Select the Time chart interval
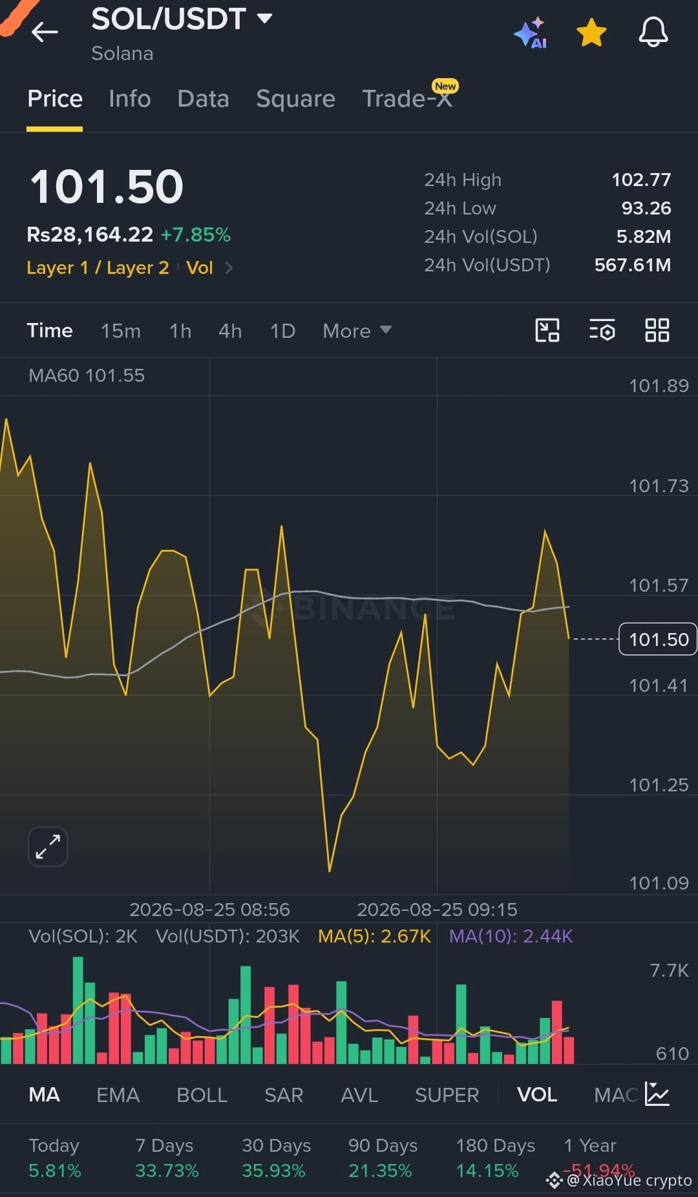 coord(50,331)
